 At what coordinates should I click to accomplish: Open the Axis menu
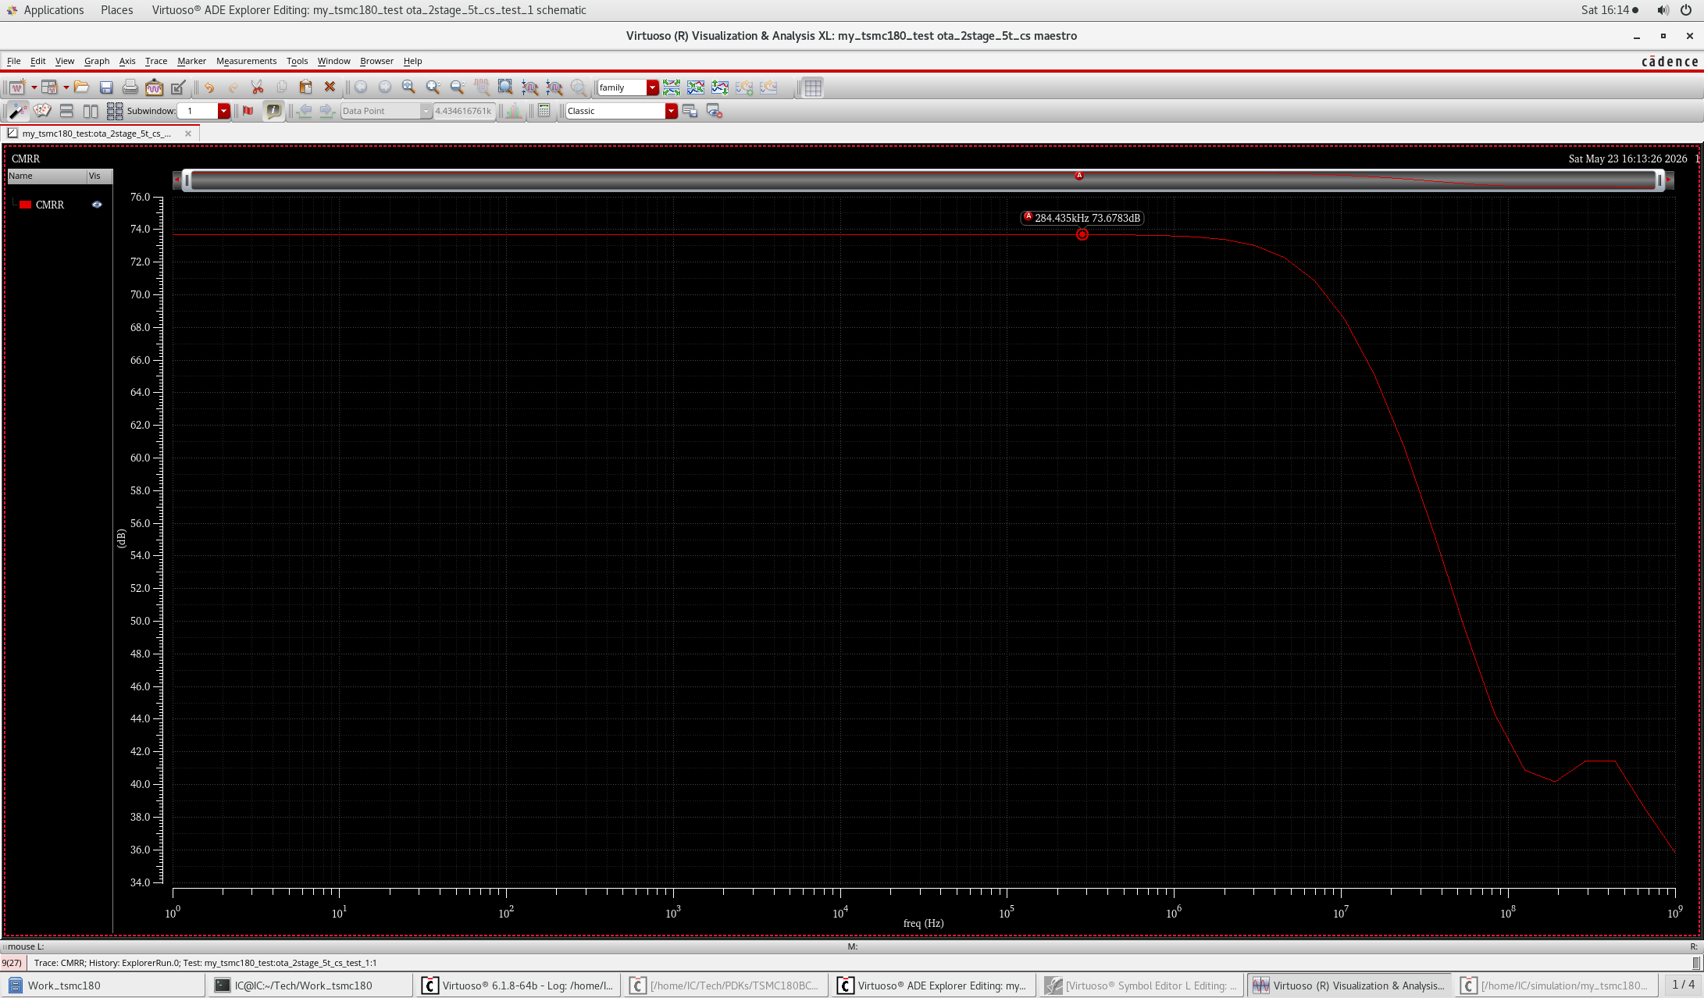pyautogui.click(x=127, y=61)
